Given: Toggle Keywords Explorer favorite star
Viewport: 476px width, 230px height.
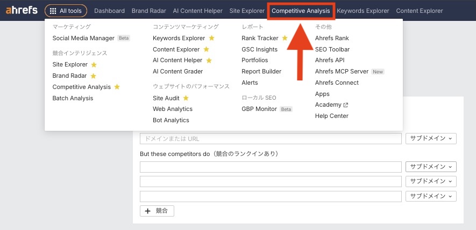Looking at the screenshot, I should tap(211, 38).
